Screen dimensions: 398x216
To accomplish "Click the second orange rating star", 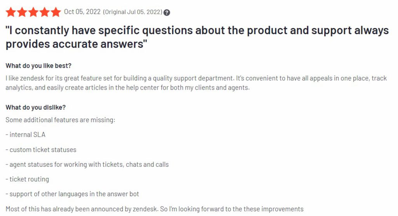I will click(22, 12).
